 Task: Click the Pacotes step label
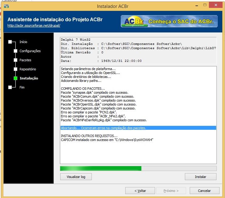[x=25, y=60]
